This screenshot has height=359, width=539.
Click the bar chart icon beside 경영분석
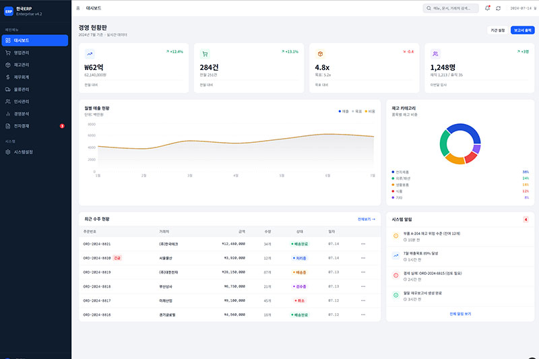(8, 114)
